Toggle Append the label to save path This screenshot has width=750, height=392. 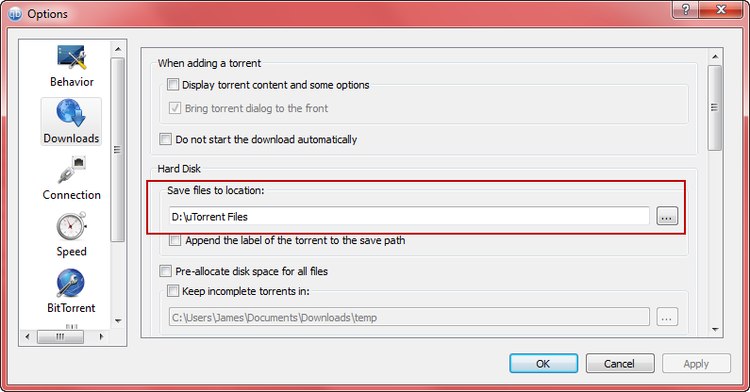(x=175, y=240)
